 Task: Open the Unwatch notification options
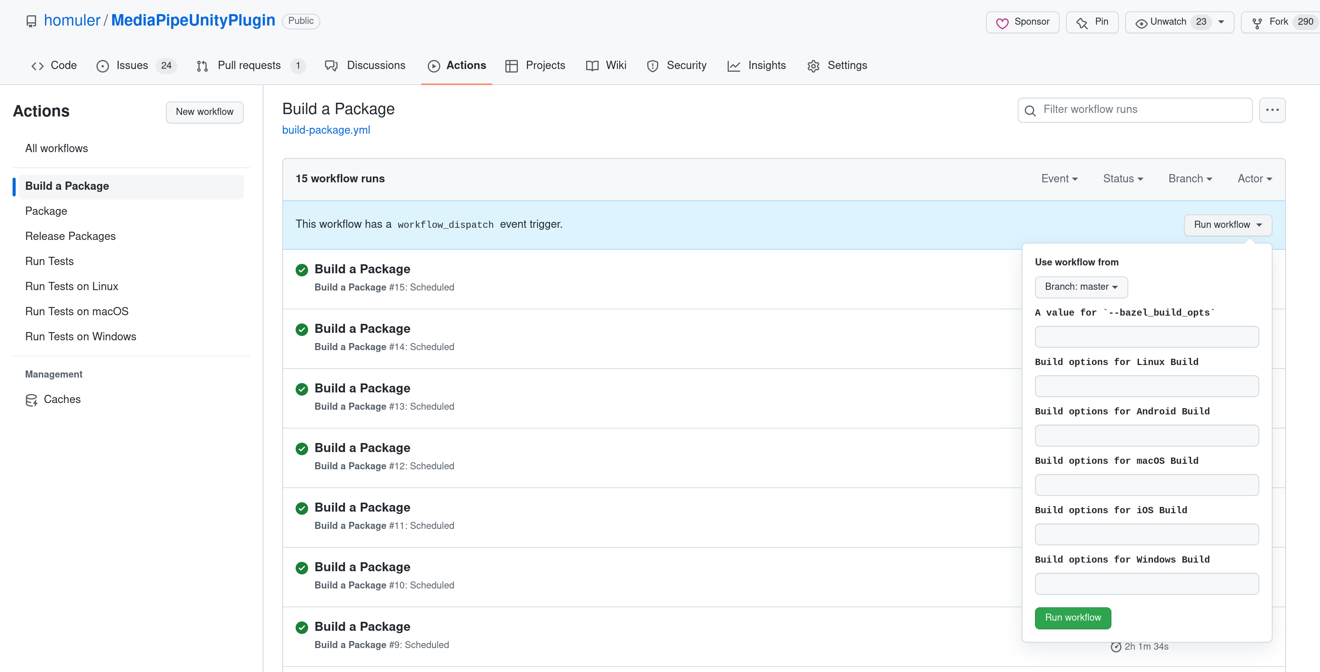(1221, 22)
